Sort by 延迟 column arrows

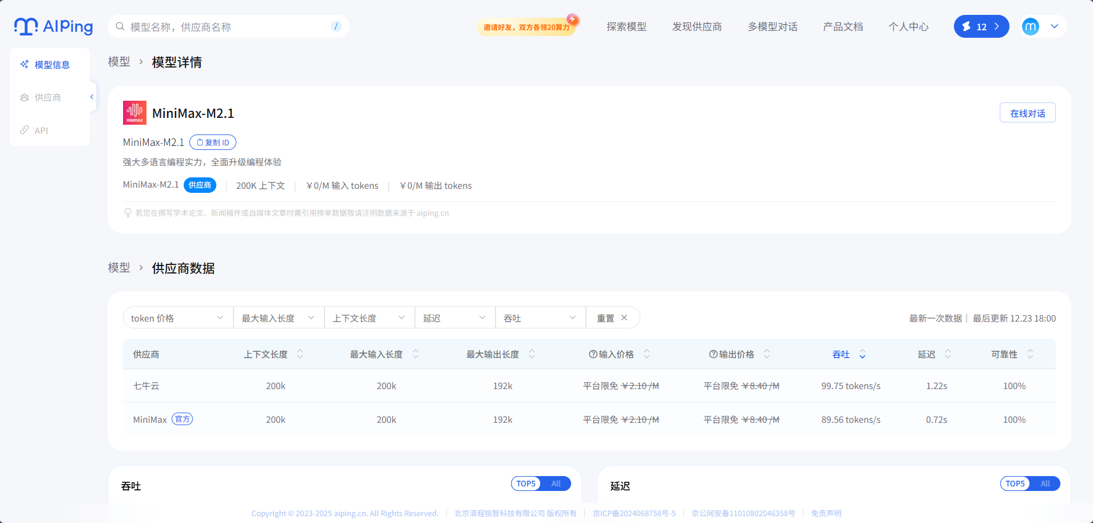pos(948,354)
